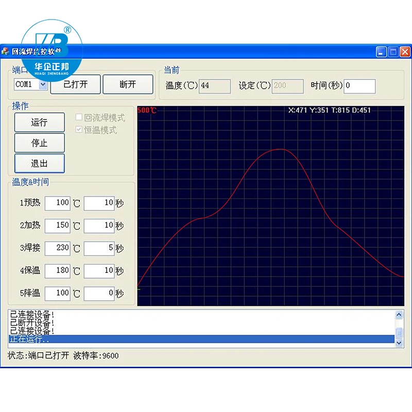This screenshot has height=412, width=412.
Task: Click the 已打开 port button
Action: coord(75,84)
